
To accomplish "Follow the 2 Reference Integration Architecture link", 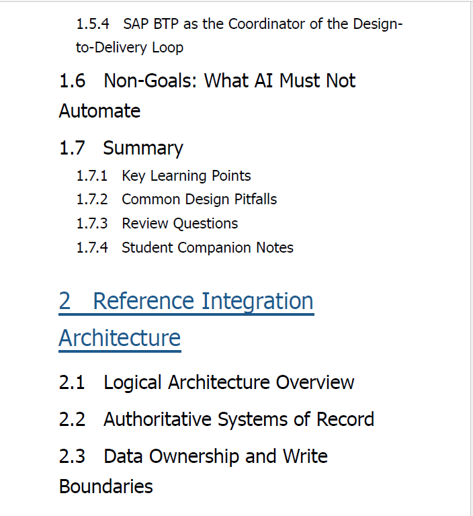I will pyautogui.click(x=186, y=319).
